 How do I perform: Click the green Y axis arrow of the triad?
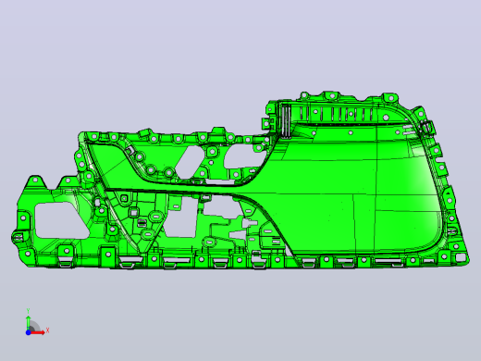[x=28, y=322]
